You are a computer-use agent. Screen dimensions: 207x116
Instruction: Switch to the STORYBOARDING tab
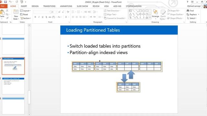point(134,6)
